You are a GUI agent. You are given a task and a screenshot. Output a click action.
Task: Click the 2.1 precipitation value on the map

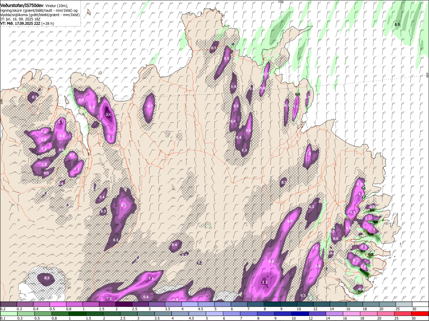[61, 122]
